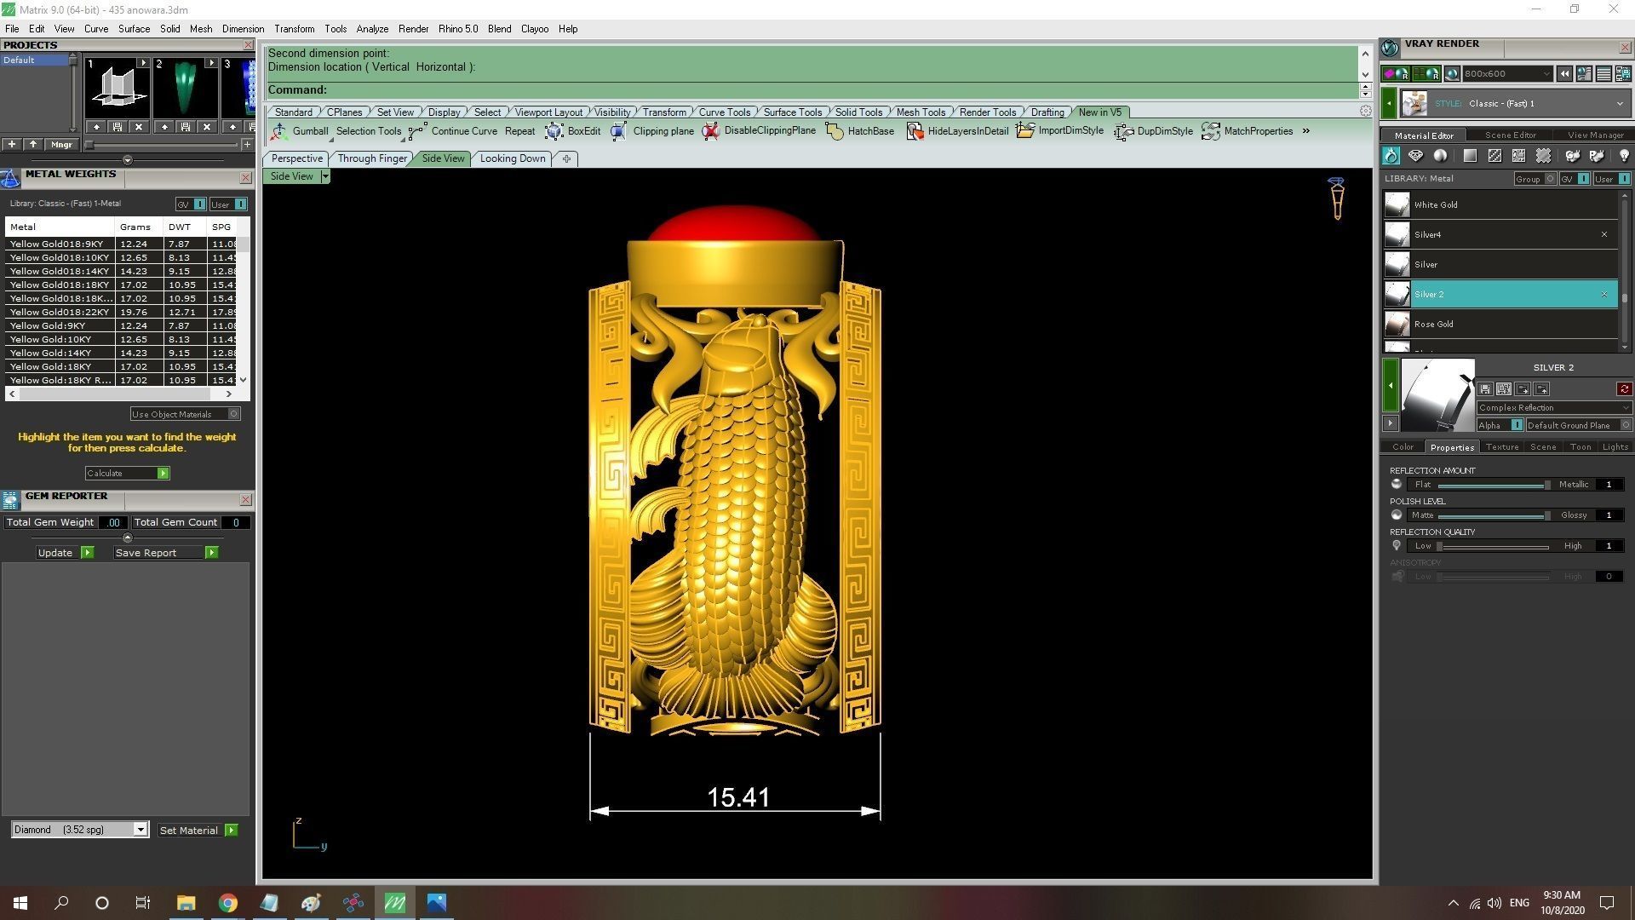Select the gemstone material library icon
Screen dimensions: 1635x920
coord(1415,156)
